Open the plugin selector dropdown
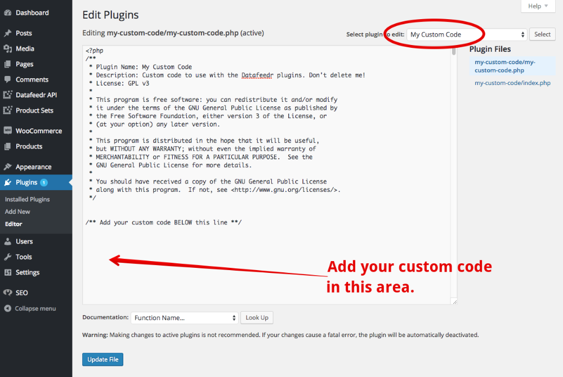This screenshot has width=563, height=377. [467, 34]
